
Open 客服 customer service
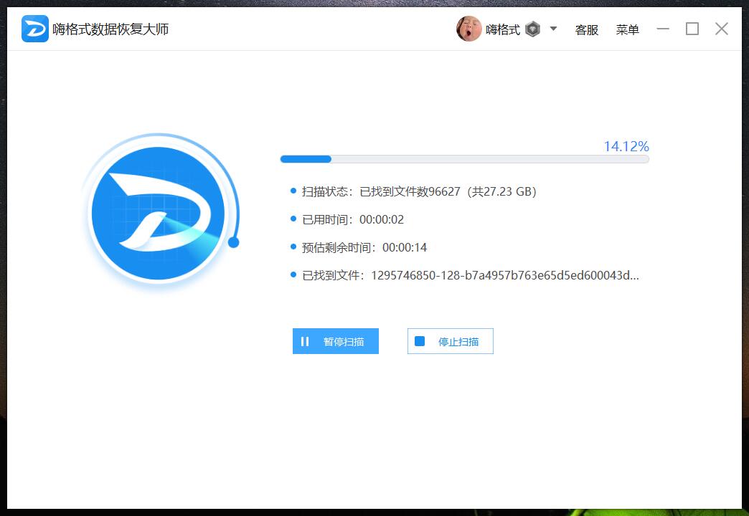(587, 29)
